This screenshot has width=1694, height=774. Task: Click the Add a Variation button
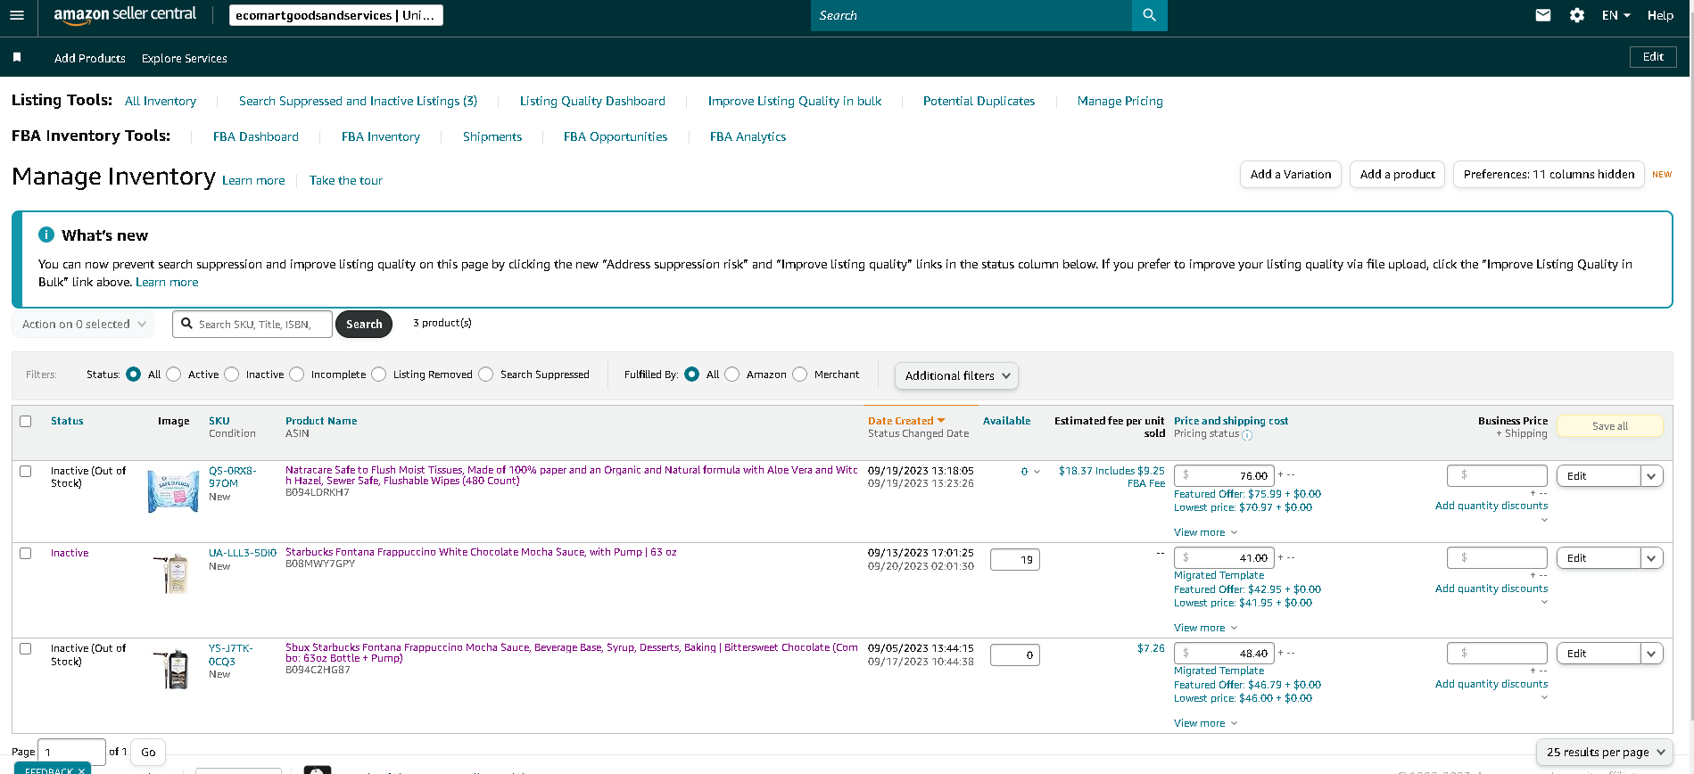pyautogui.click(x=1291, y=174)
